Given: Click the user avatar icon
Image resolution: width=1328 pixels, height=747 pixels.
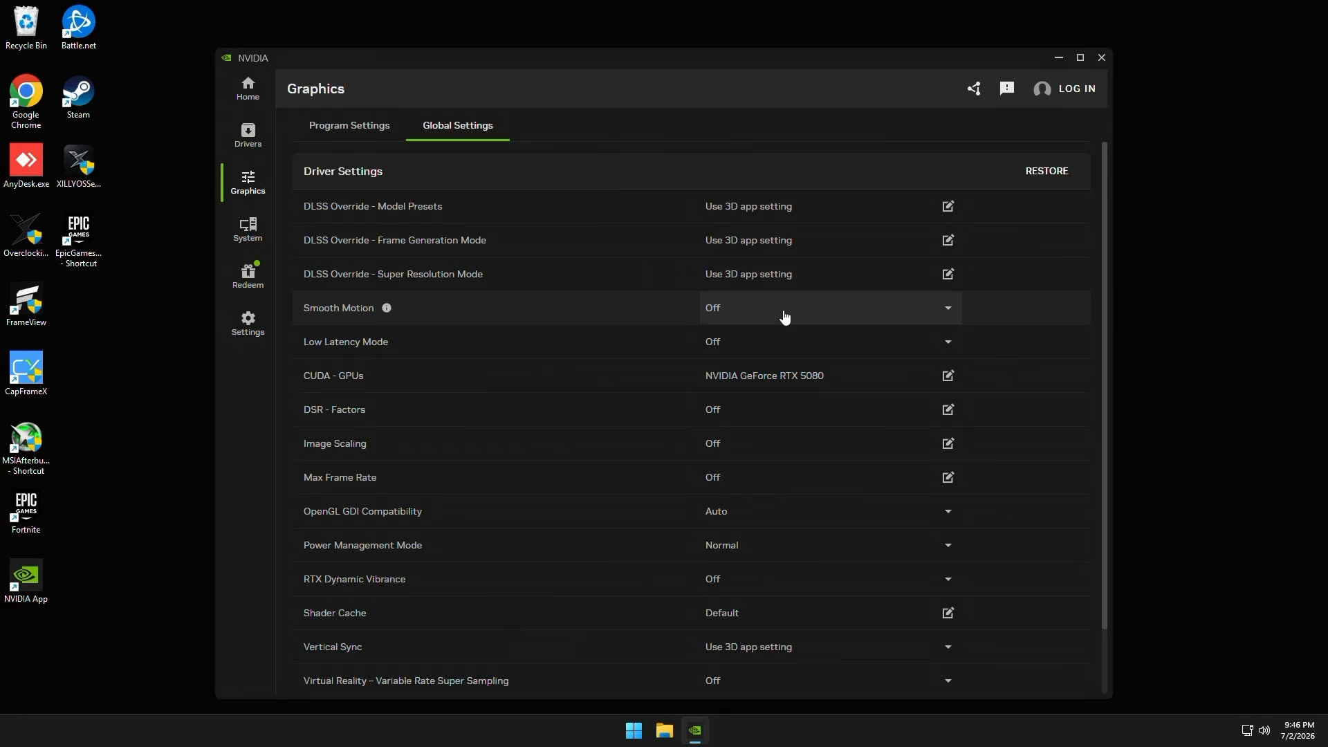Looking at the screenshot, I should coord(1042,89).
